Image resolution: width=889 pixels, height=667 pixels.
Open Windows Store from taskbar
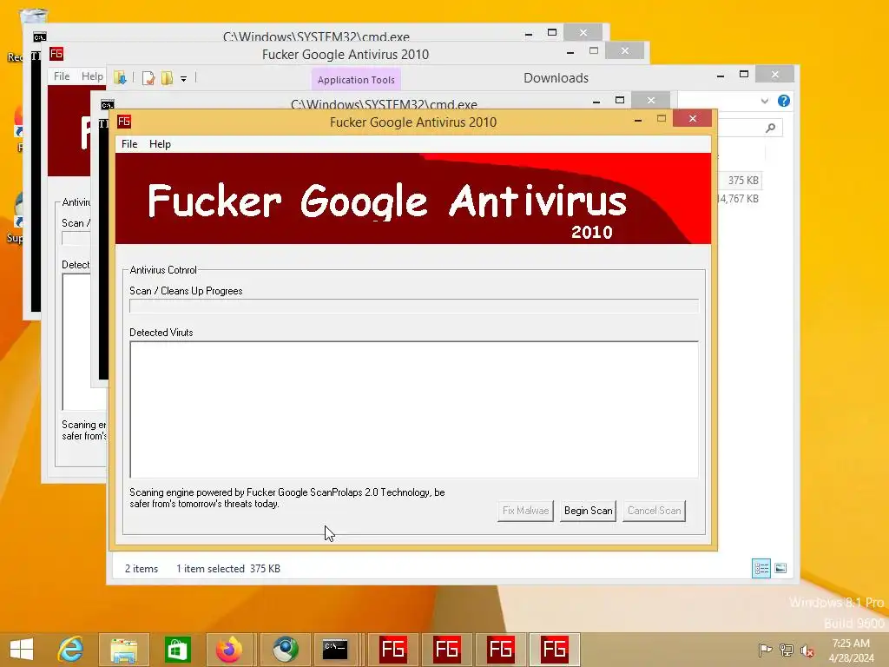tap(177, 650)
